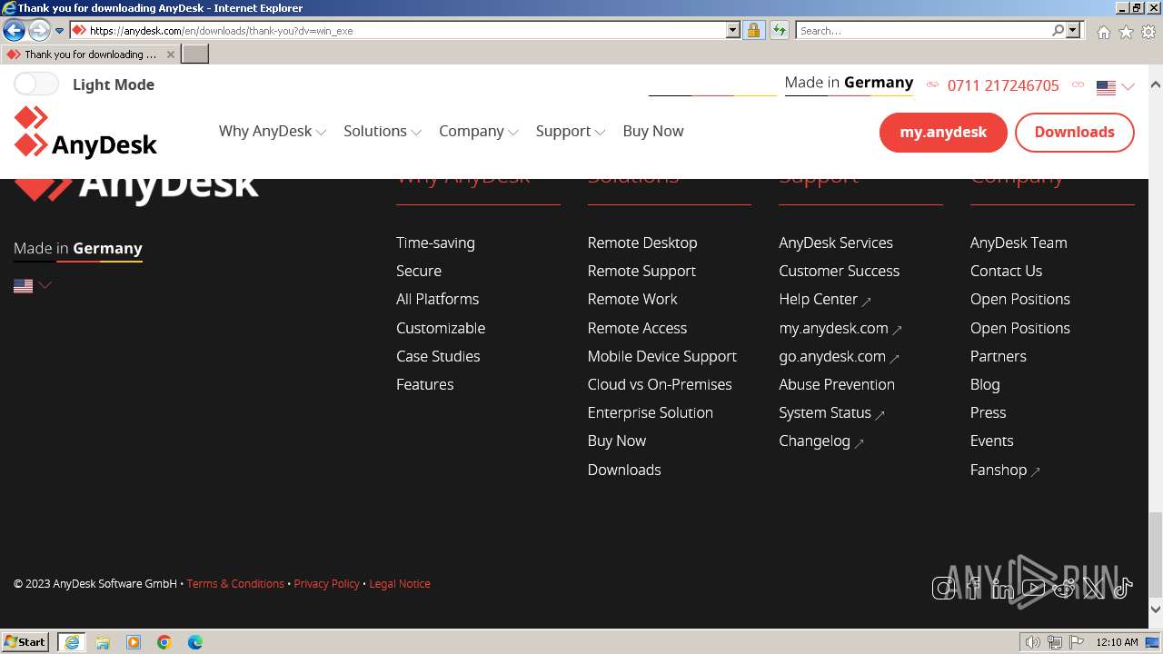Open Case Studies footer link
The image size is (1163, 654).
[438, 357]
